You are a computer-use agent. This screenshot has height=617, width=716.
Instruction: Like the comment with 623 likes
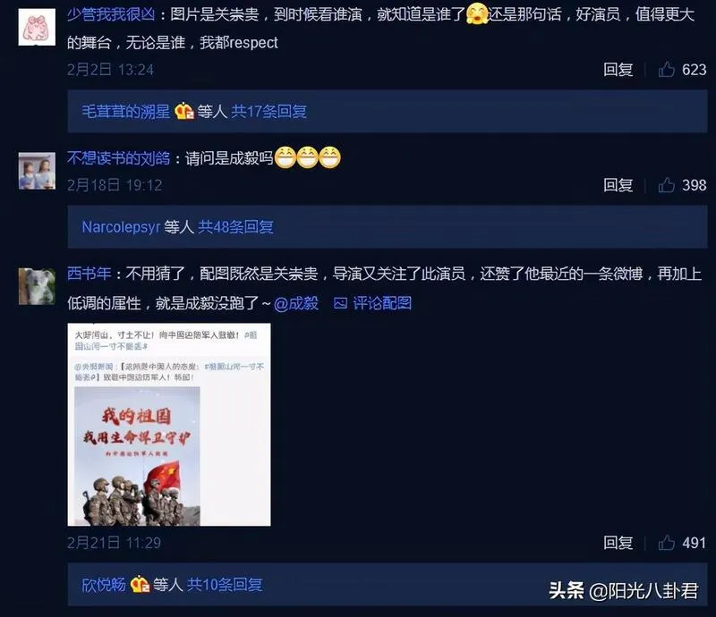666,70
